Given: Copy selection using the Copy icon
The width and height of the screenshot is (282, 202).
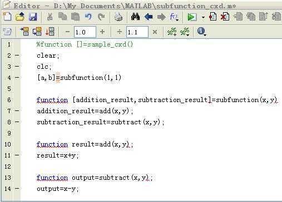Looking at the screenshot, I should [x=62, y=17].
